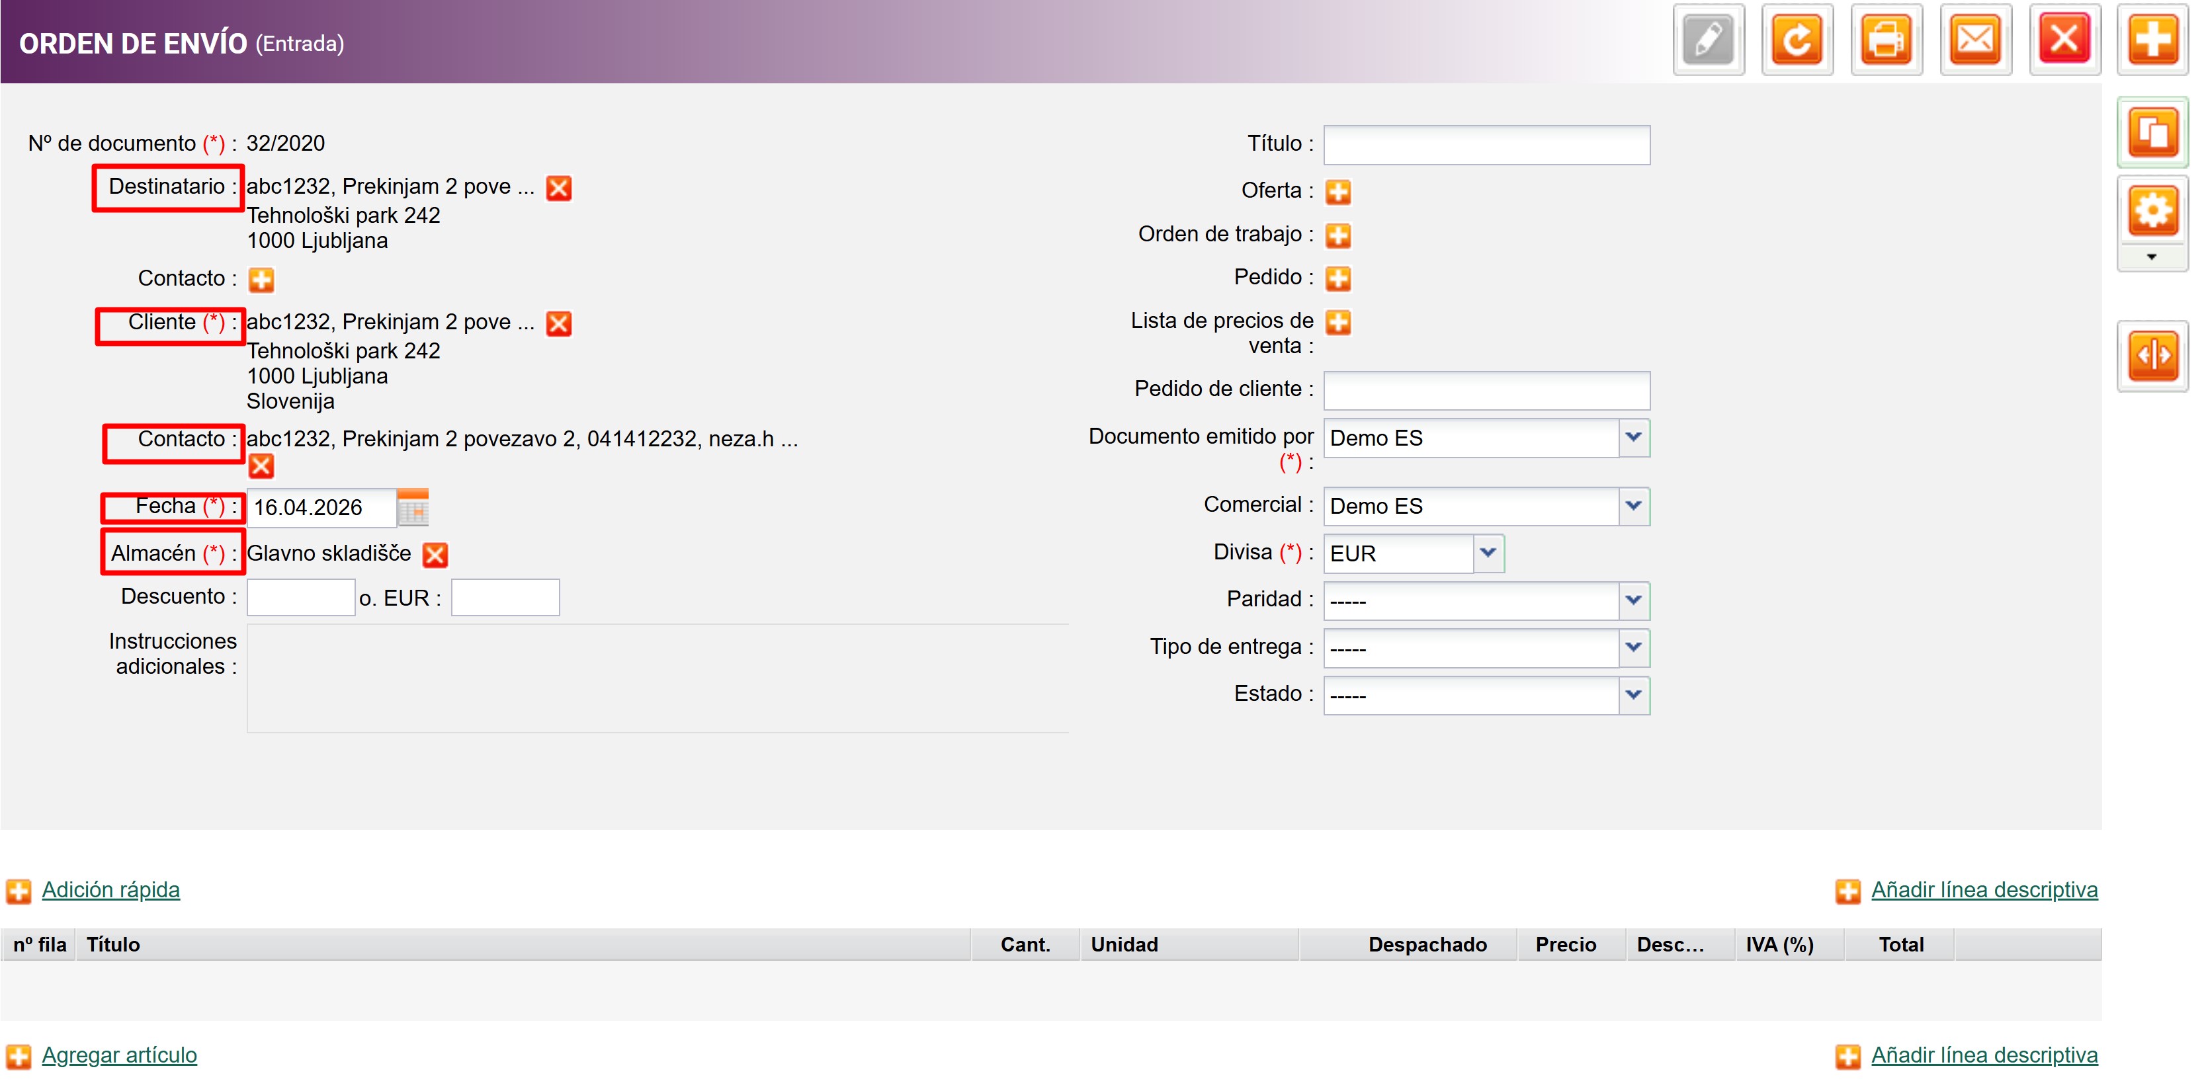Expand small arrow below gear icon

point(2152,257)
